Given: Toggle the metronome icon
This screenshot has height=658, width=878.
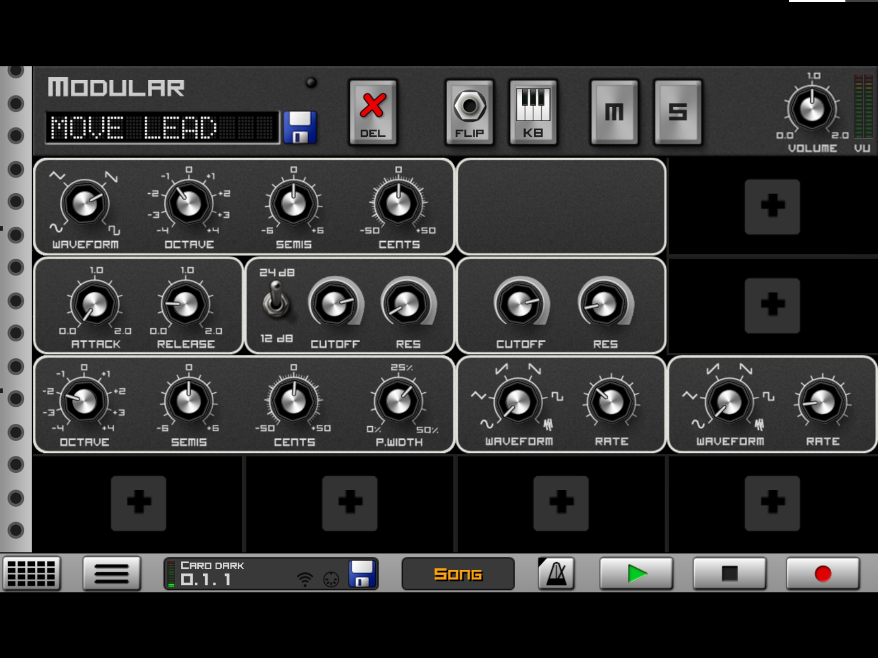Looking at the screenshot, I should click(556, 573).
